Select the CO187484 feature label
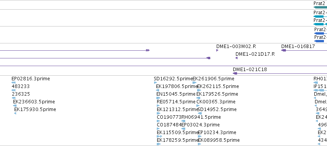The width and height of the screenshot is (327, 146). click(x=169, y=125)
